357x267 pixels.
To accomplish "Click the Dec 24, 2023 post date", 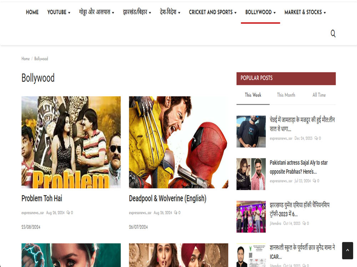I will (303, 138).
